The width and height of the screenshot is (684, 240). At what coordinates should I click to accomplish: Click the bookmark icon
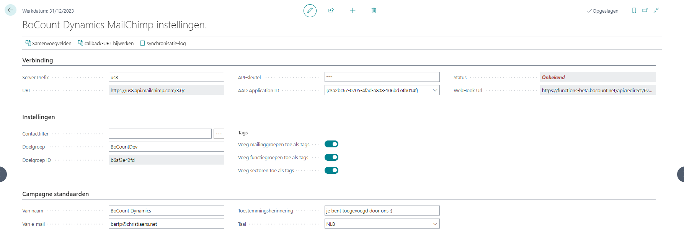point(634,10)
